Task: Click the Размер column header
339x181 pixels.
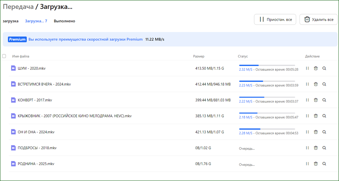Action: pos(199,56)
